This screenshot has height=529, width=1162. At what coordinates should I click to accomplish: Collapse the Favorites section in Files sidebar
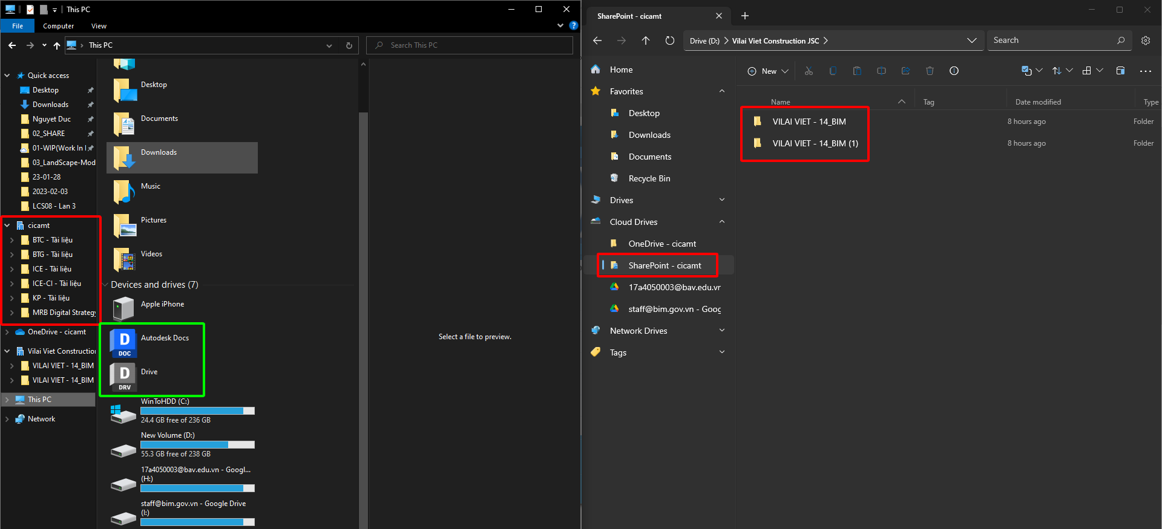[x=721, y=91]
